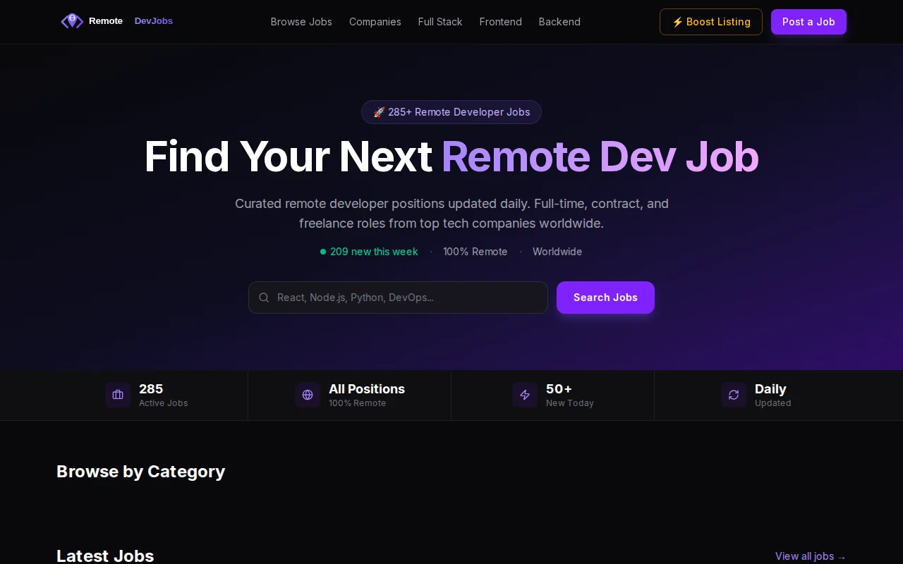The height and width of the screenshot is (564, 903).
Task: Click the '209 new this week' text
Action: coord(374,252)
